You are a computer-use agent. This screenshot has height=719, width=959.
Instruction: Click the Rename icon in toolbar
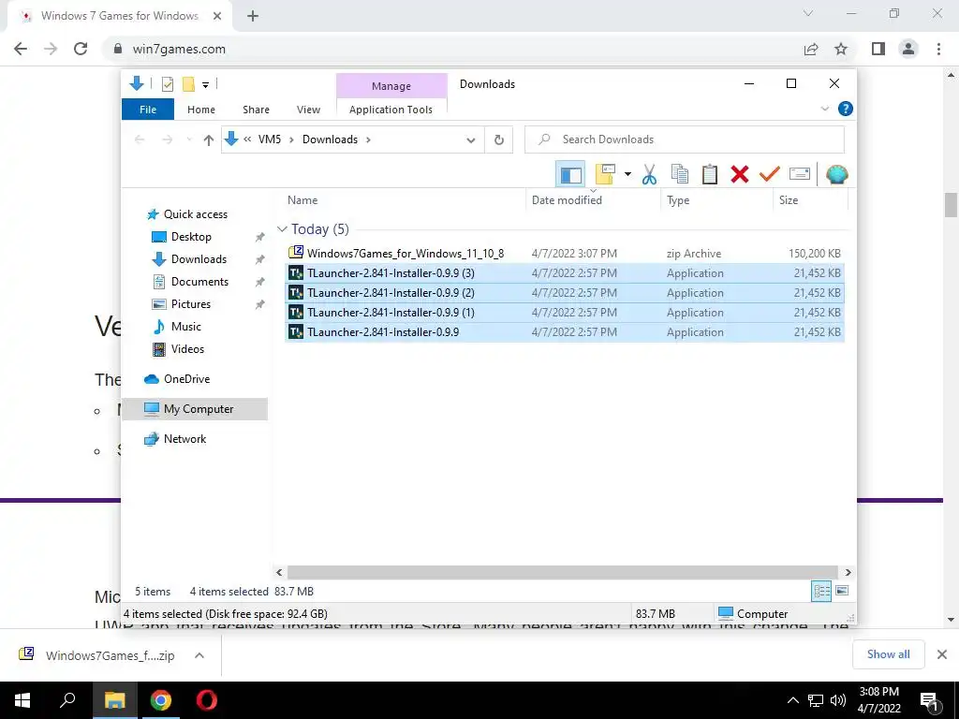tap(800, 174)
